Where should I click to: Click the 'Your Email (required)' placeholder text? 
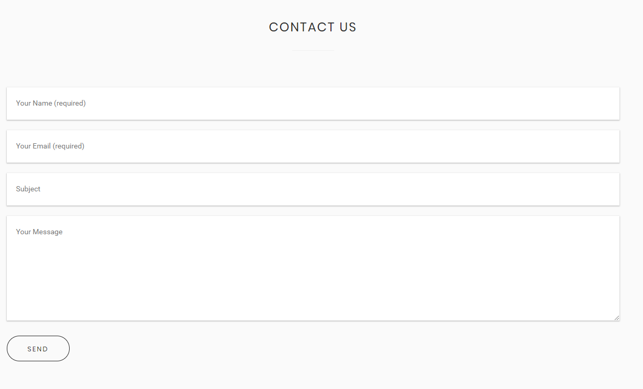point(50,146)
